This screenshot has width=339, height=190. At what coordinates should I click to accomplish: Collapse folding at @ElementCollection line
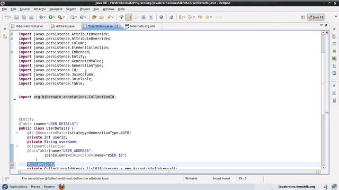pos(16,146)
